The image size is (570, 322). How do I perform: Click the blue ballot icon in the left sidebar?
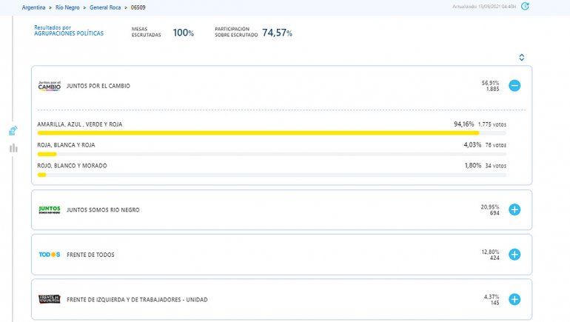[13, 131]
